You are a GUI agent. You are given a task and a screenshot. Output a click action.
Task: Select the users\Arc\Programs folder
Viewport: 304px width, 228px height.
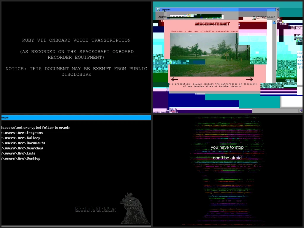pyautogui.click(x=23, y=133)
